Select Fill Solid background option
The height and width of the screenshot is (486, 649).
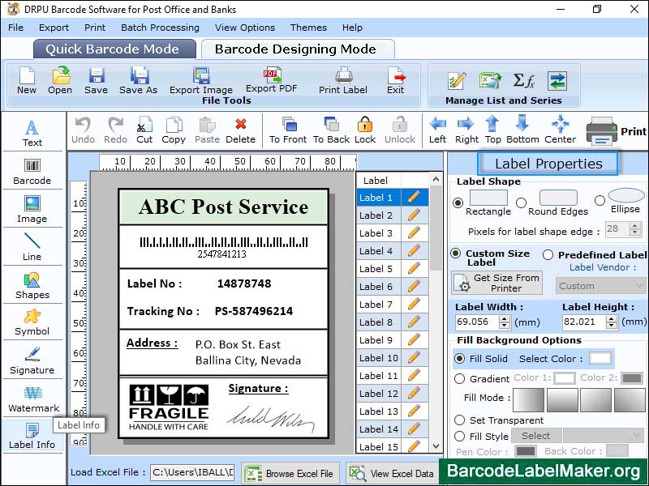point(460,358)
